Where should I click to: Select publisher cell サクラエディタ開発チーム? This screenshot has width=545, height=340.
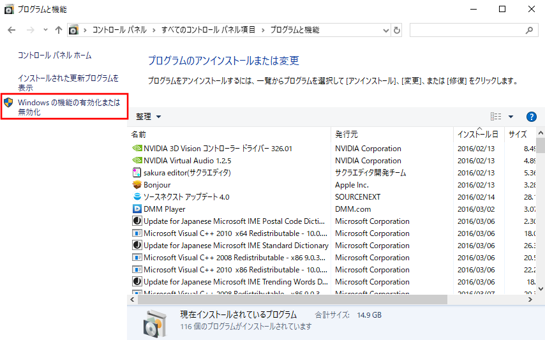(x=371, y=173)
